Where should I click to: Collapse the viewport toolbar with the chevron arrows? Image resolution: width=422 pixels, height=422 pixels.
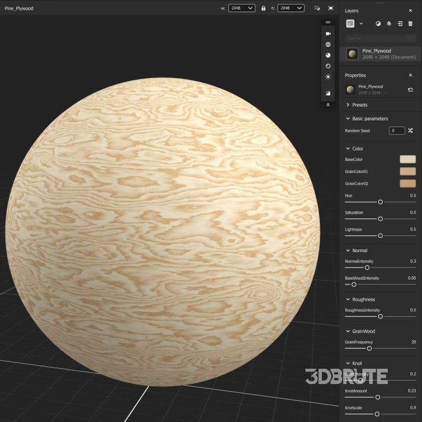(328, 104)
